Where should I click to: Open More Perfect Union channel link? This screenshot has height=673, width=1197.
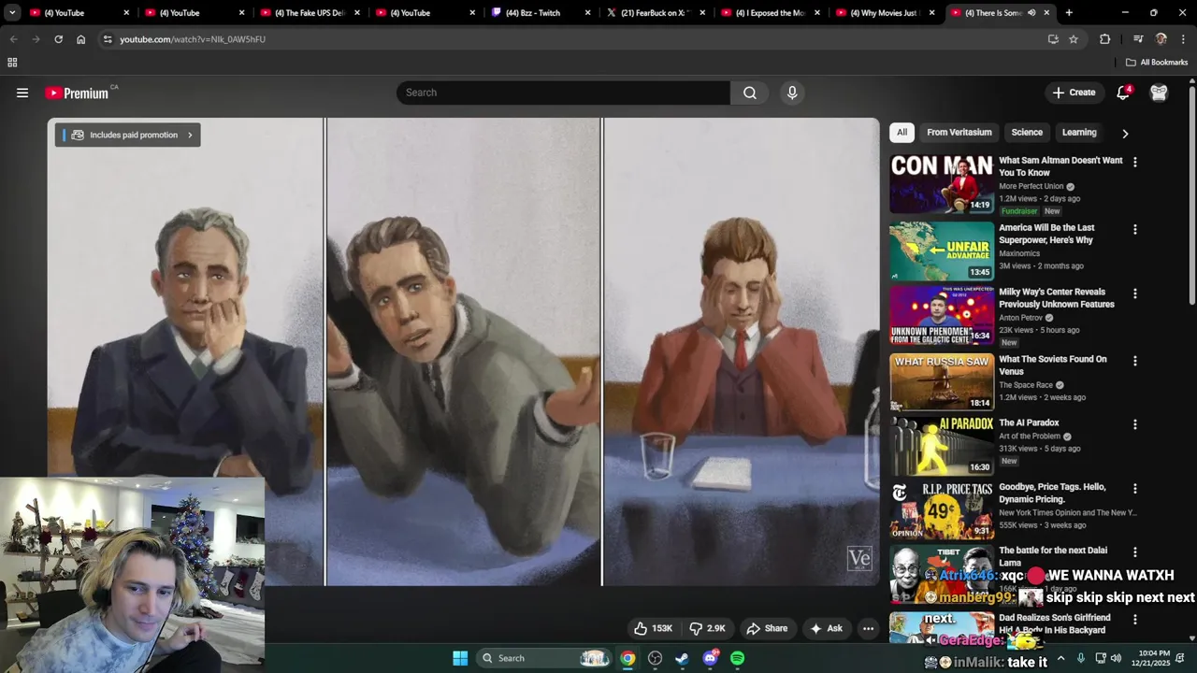[x=1031, y=186]
